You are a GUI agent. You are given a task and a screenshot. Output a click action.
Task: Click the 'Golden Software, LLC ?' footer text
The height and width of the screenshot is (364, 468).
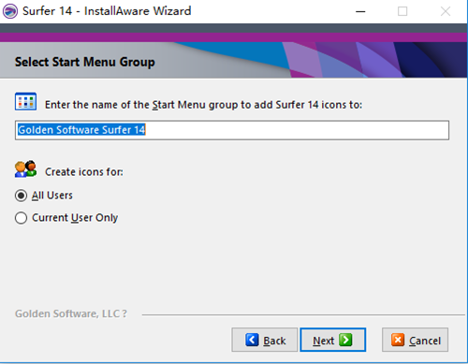[71, 313]
